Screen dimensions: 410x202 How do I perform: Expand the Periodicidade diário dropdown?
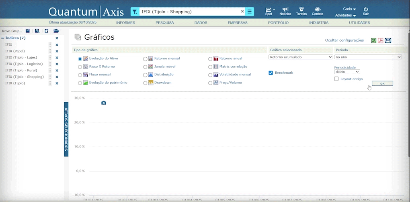point(347,72)
